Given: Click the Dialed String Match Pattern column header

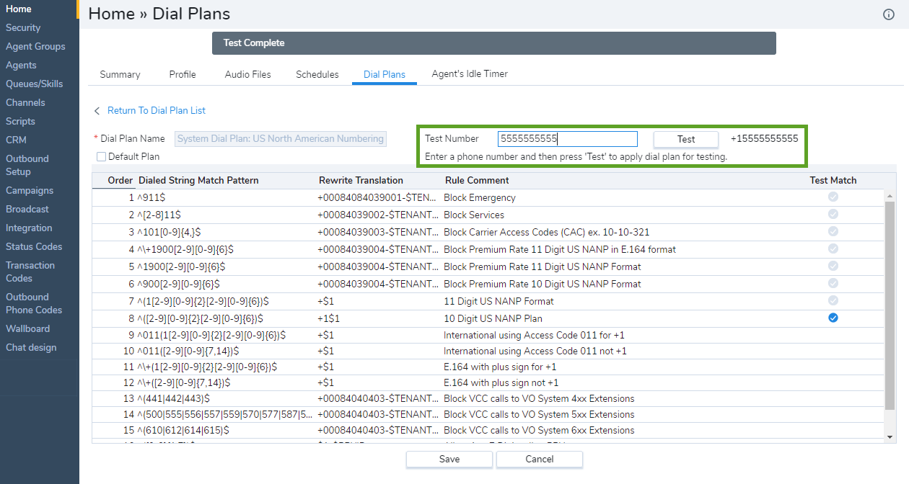Looking at the screenshot, I should pyautogui.click(x=198, y=180).
